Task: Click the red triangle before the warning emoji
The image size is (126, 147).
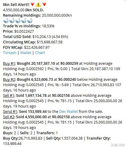Action: (x=32, y=4)
